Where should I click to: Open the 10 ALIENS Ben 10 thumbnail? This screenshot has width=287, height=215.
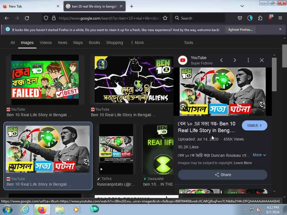pyautogui.click(x=134, y=80)
